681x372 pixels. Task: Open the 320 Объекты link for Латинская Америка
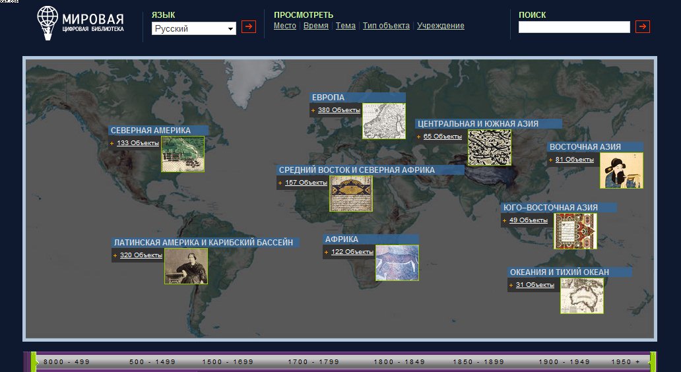pyautogui.click(x=141, y=255)
